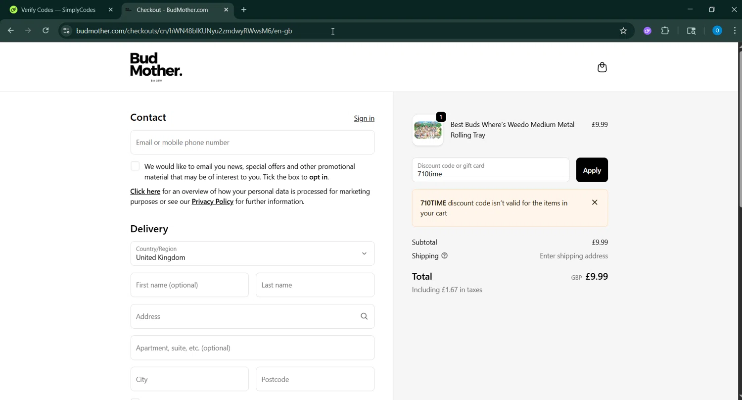View site information icon in address bar
The height and width of the screenshot is (400, 742).
point(66,31)
